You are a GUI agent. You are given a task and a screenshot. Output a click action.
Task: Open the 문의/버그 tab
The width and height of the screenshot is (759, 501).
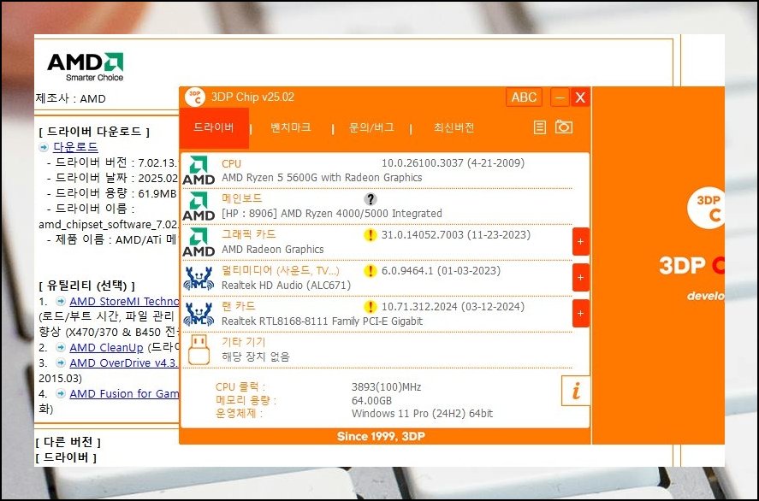(x=371, y=127)
